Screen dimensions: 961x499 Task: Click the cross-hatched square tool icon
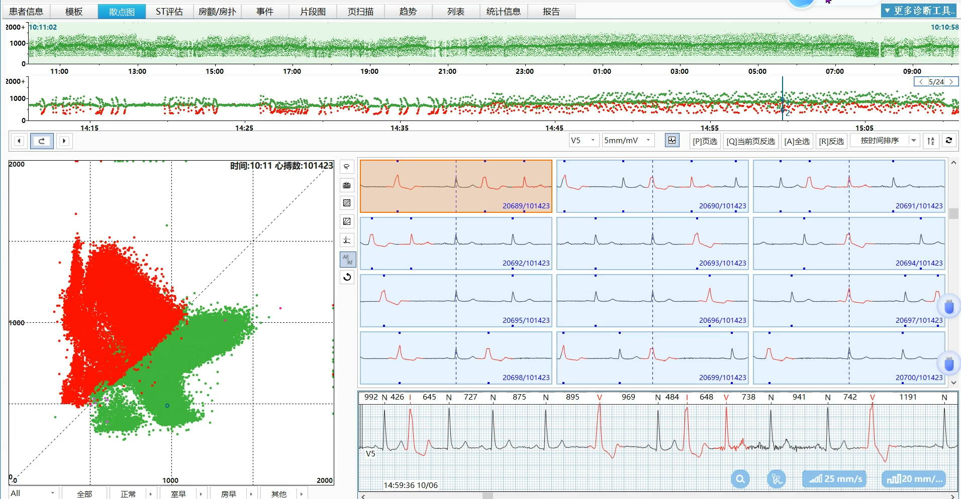point(347,203)
